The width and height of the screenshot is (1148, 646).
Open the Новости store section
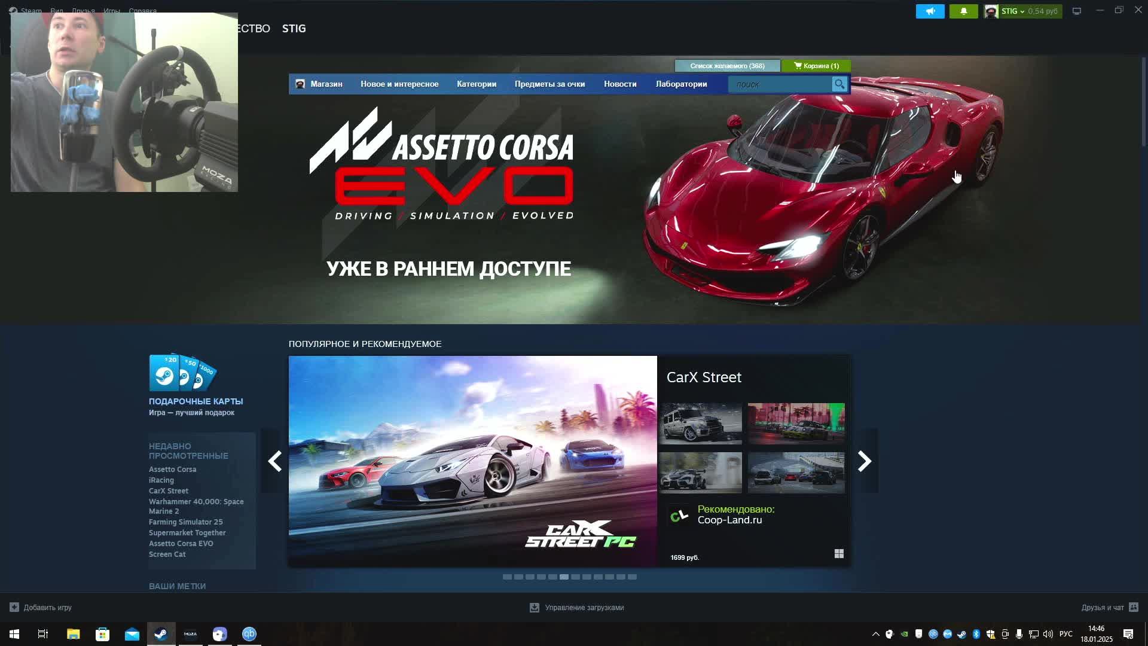click(620, 84)
